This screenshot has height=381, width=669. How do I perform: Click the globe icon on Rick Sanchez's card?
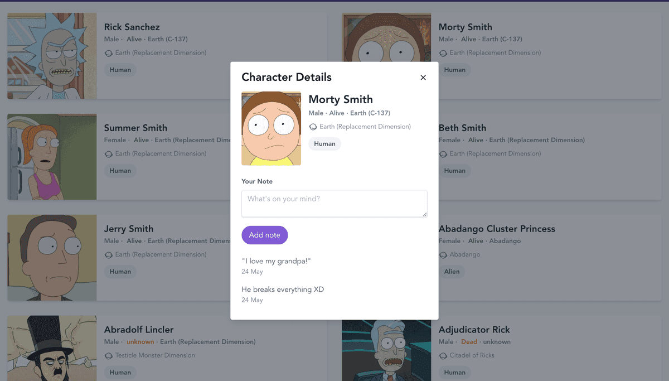click(109, 53)
